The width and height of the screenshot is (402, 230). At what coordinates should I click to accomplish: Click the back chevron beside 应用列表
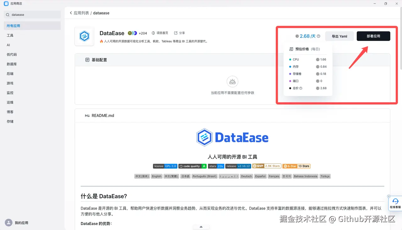71,13
